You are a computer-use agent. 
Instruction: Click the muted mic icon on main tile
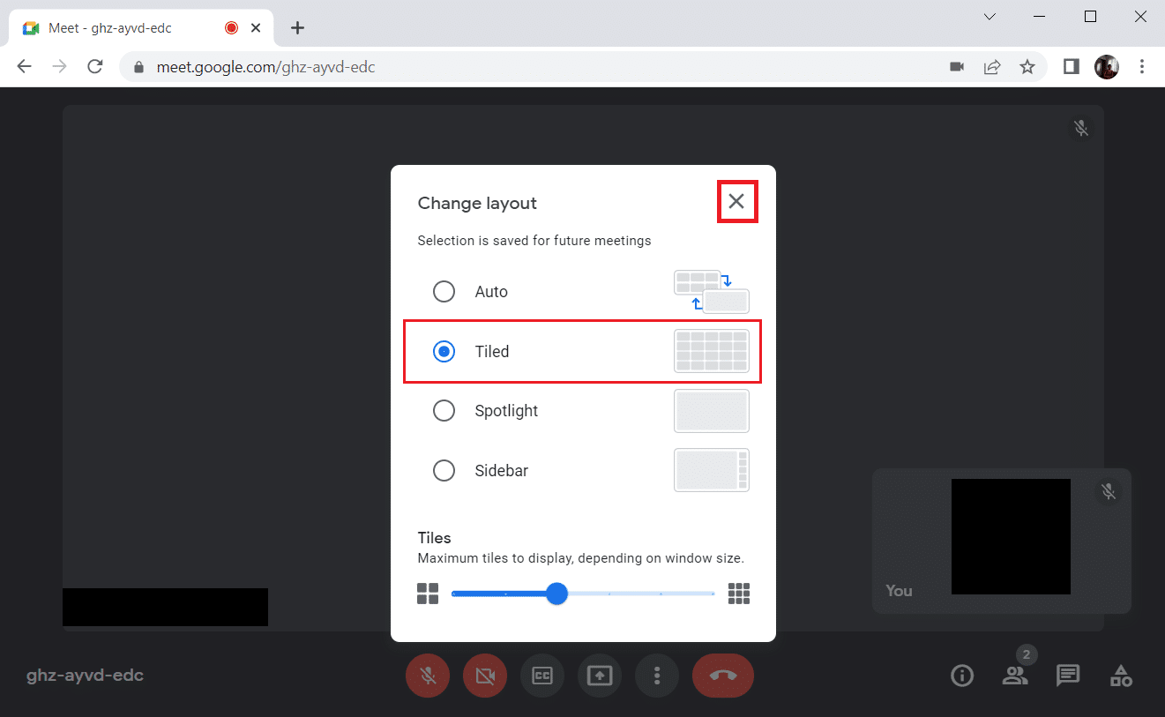click(1081, 129)
